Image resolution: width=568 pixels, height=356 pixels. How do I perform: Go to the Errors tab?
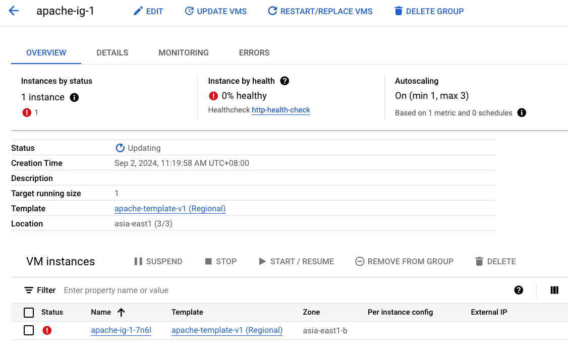pos(254,52)
